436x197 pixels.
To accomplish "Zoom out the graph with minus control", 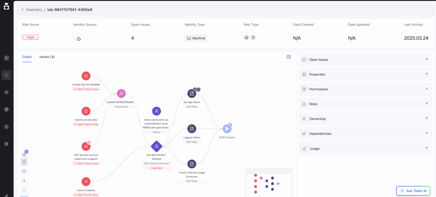I will tap(24, 190).
